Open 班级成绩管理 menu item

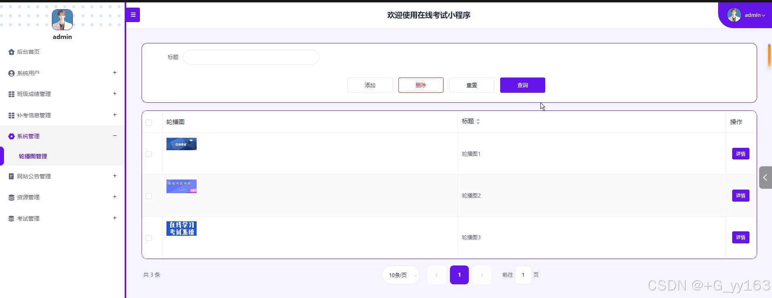62,94
